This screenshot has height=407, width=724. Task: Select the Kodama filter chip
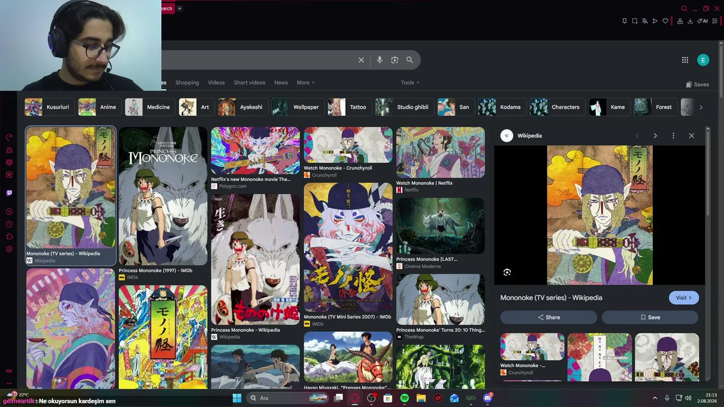pos(501,107)
